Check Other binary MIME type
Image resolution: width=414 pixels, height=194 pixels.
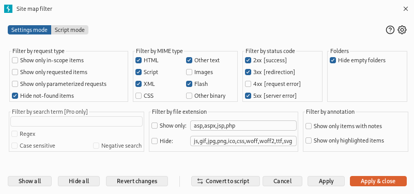click(189, 96)
